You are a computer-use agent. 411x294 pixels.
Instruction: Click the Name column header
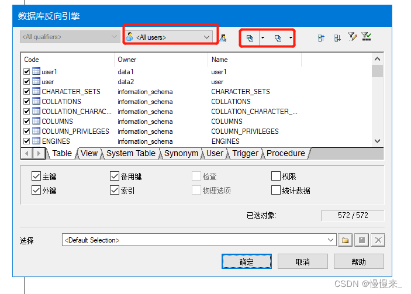point(254,60)
